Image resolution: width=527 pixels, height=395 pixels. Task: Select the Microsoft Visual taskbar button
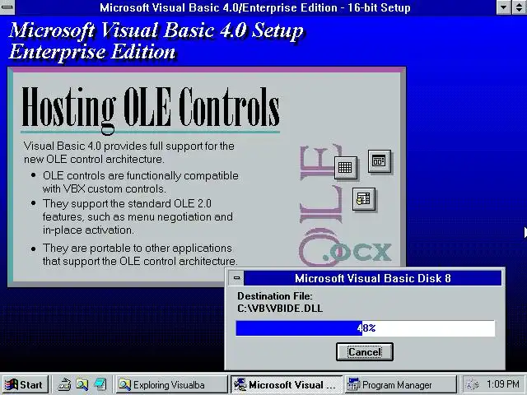tap(287, 384)
